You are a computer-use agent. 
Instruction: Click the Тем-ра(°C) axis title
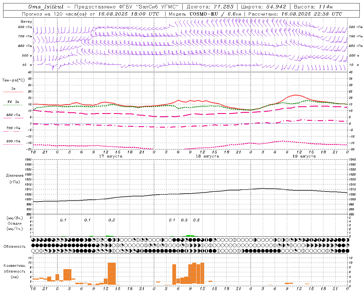[x=13, y=80]
